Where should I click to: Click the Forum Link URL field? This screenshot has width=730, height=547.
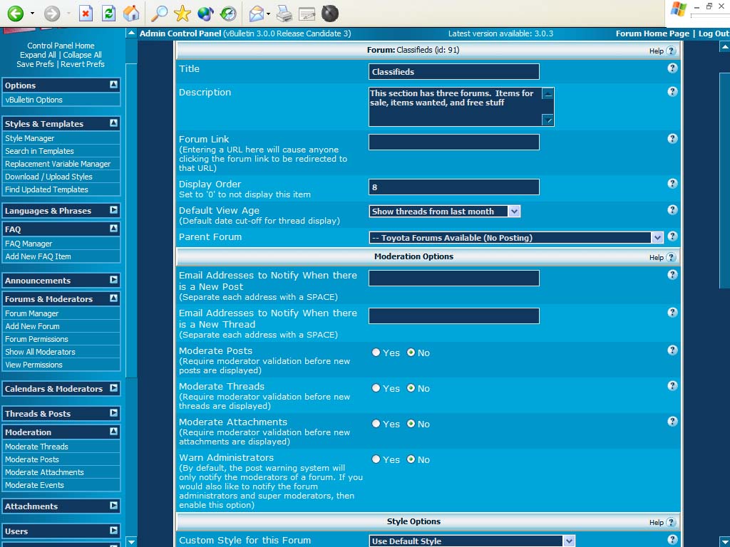454,142
